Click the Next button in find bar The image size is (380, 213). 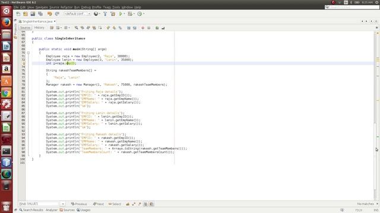[99, 204]
